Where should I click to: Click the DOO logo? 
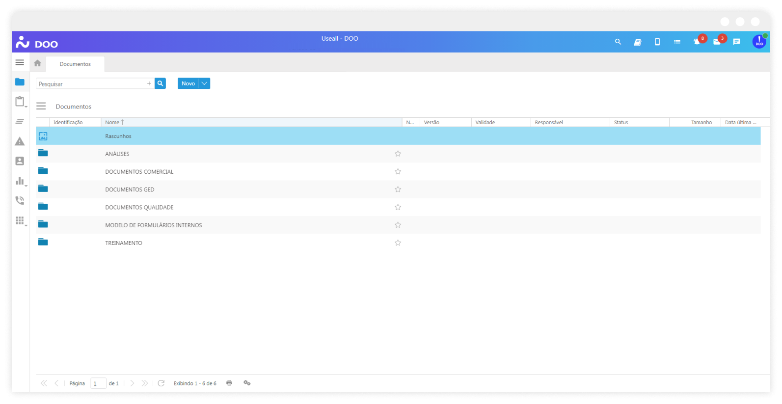(x=37, y=42)
